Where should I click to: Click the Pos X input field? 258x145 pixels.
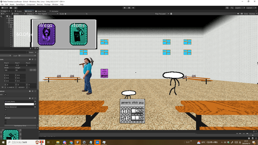(x=9, y=65)
